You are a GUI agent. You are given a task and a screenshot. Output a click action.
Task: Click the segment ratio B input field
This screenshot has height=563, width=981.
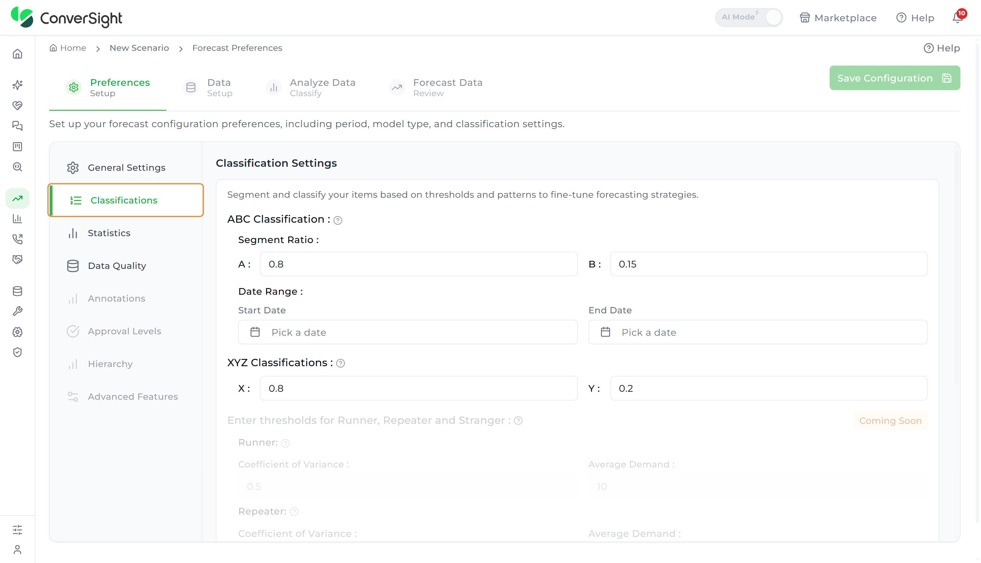click(768, 264)
